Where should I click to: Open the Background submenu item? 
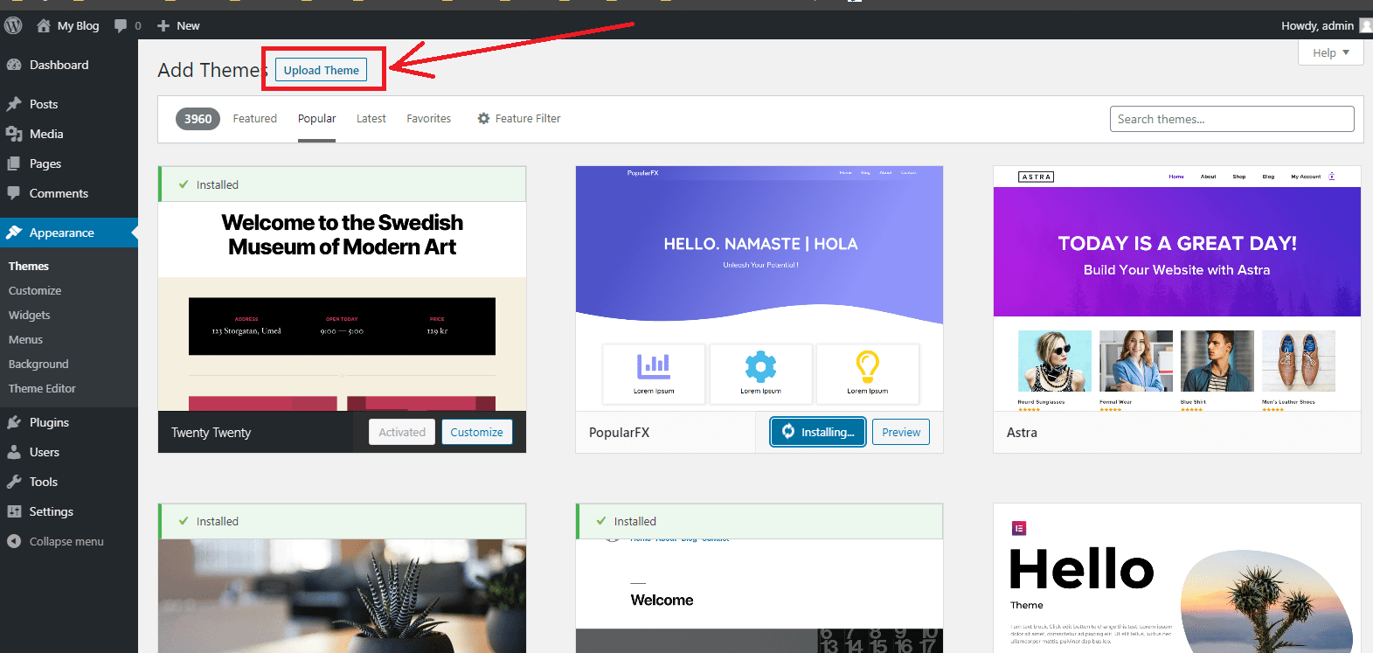pos(38,364)
